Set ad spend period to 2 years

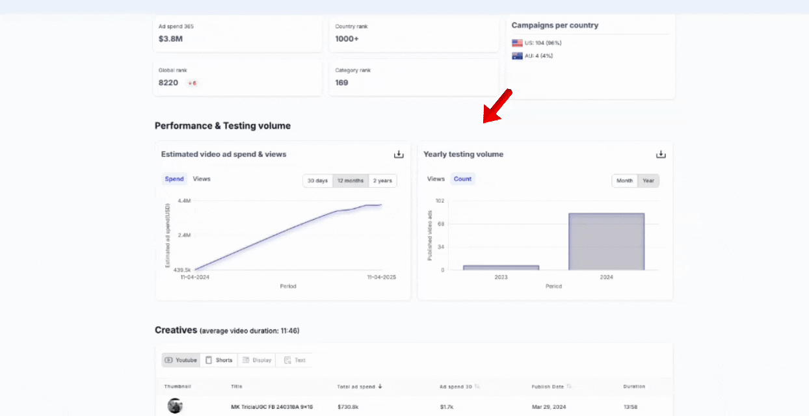382,181
